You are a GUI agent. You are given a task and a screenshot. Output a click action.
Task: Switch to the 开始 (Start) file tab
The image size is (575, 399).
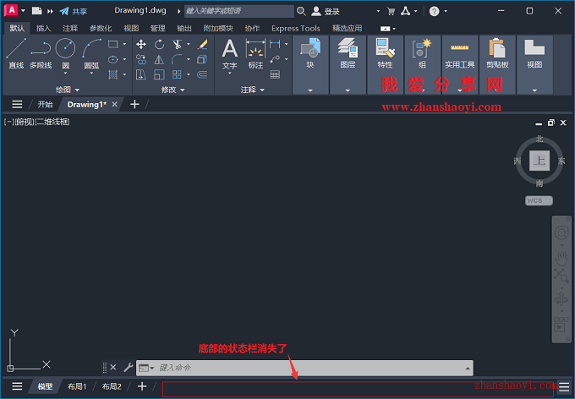[45, 105]
